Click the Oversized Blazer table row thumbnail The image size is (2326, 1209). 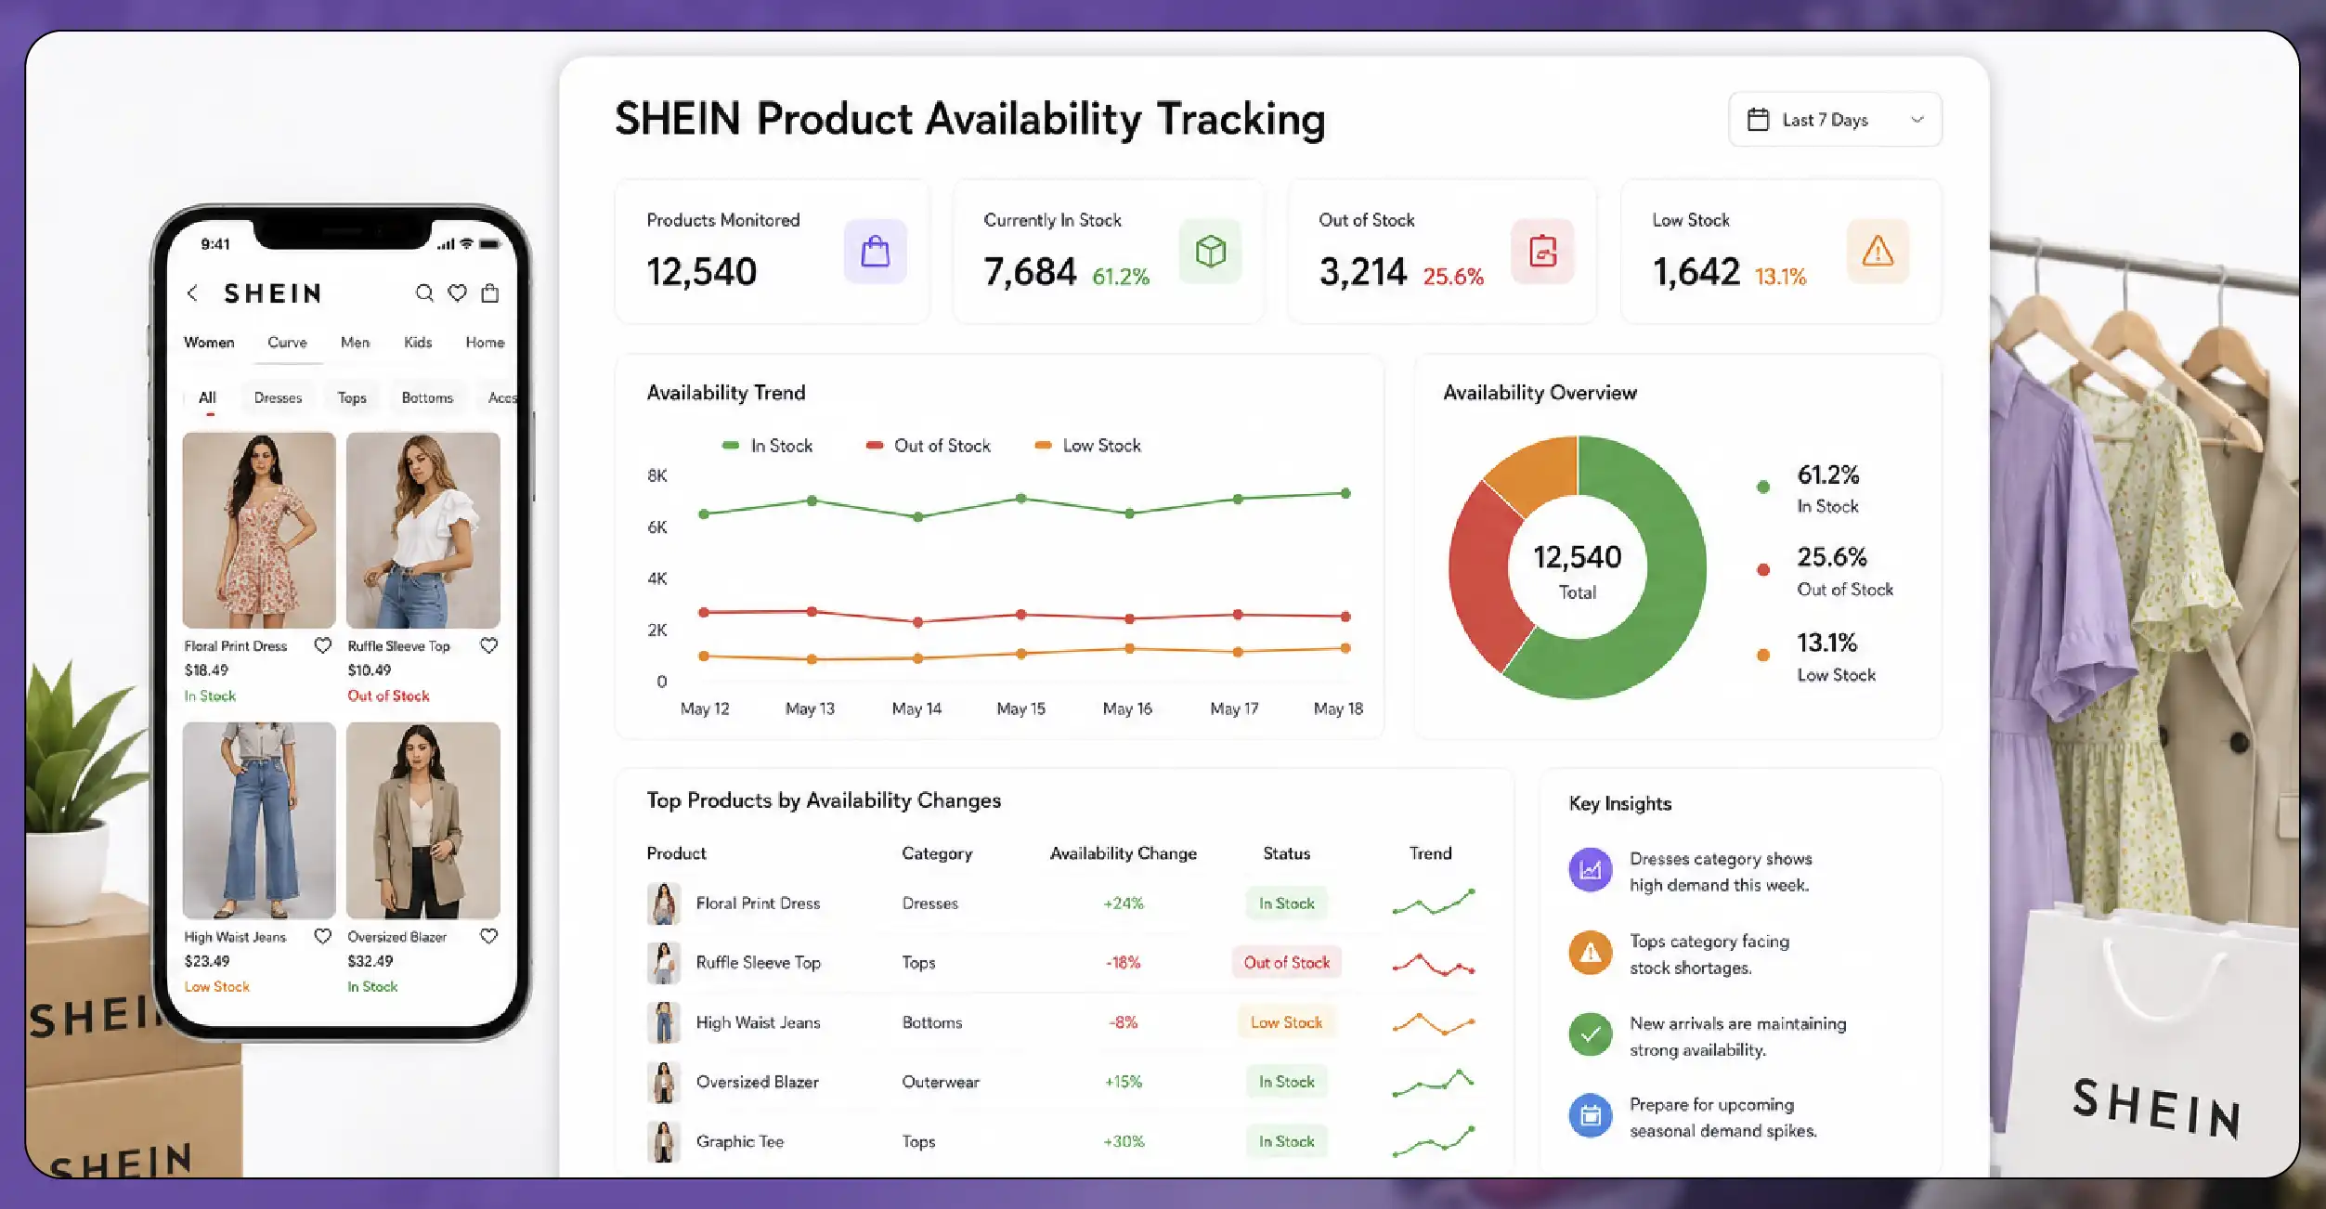tap(664, 1082)
